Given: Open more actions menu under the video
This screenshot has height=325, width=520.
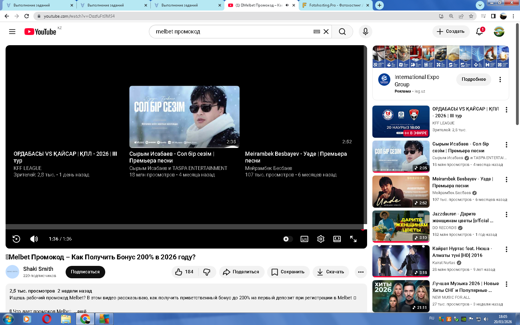Looking at the screenshot, I should click(x=361, y=272).
